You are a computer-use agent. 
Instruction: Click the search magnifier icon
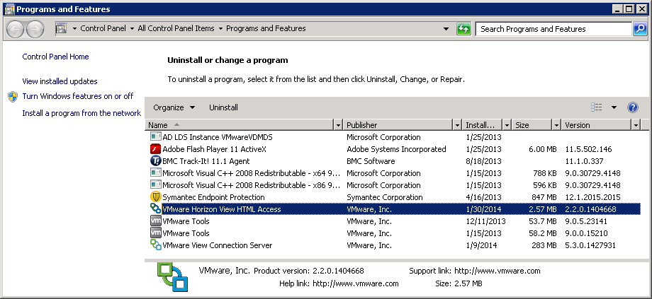[639, 29]
